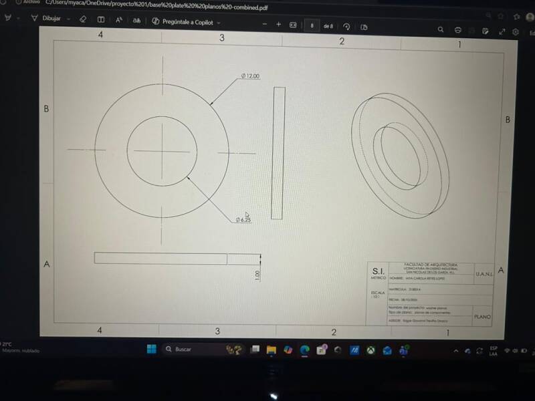Select the highlight tool in PDF toolbar
Viewport: 535px width, 401px height.
7,17
